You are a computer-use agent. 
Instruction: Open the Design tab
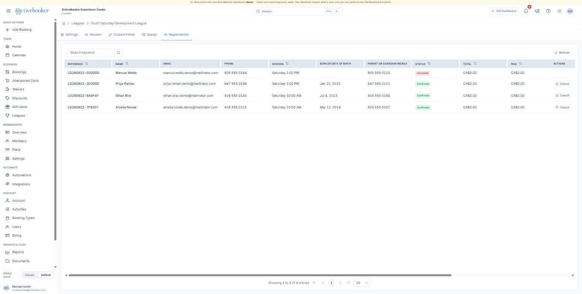pyautogui.click(x=150, y=34)
